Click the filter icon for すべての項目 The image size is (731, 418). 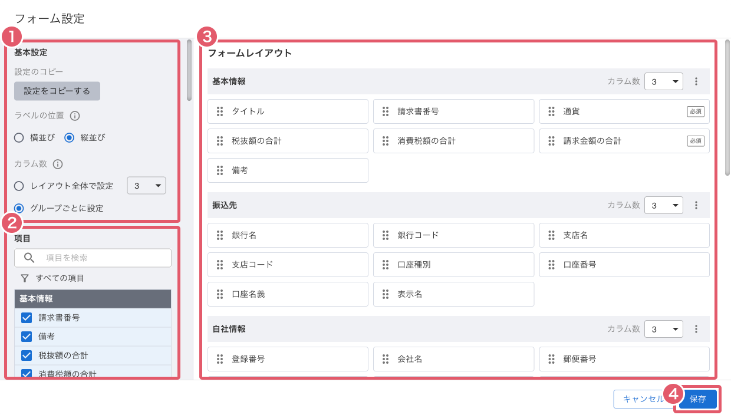tap(25, 278)
